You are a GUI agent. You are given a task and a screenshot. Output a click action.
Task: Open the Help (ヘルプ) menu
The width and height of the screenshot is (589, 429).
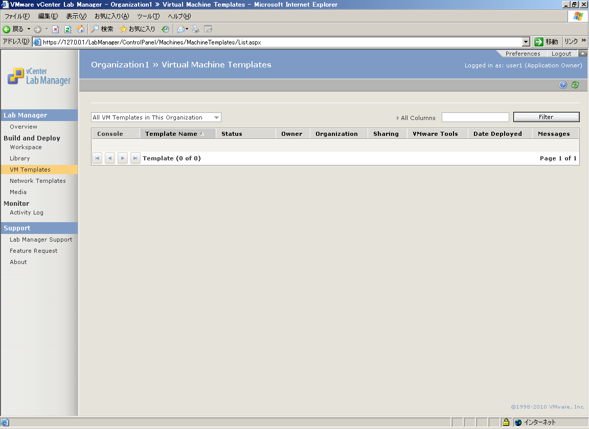point(179,16)
